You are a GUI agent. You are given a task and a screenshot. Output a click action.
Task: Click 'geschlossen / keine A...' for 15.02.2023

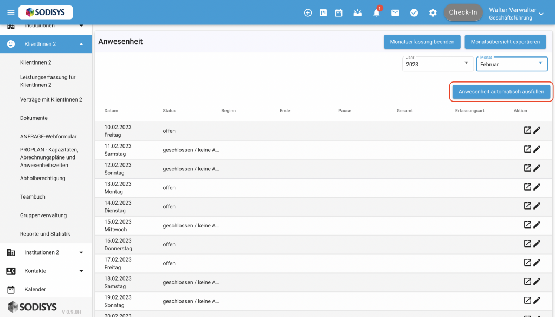tap(191, 225)
